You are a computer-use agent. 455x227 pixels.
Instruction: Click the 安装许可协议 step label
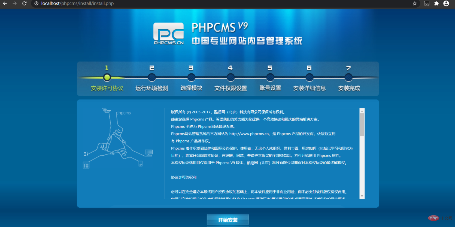[107, 88]
